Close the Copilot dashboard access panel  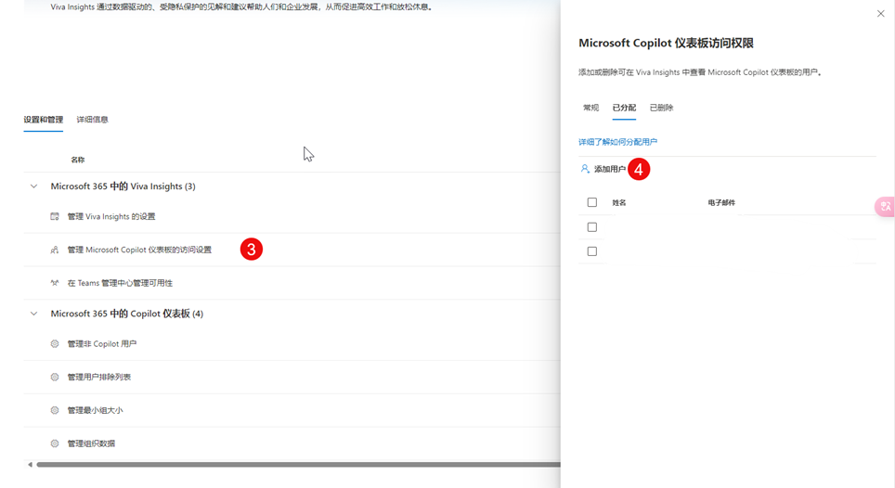click(881, 14)
